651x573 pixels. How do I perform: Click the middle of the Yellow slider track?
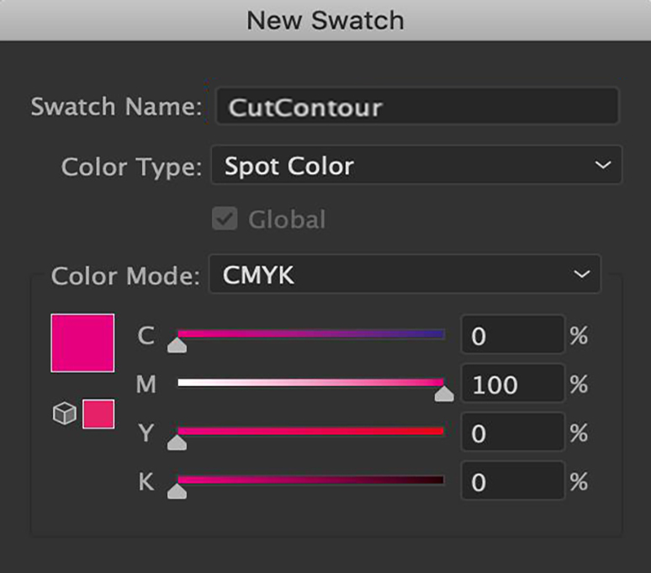point(310,432)
